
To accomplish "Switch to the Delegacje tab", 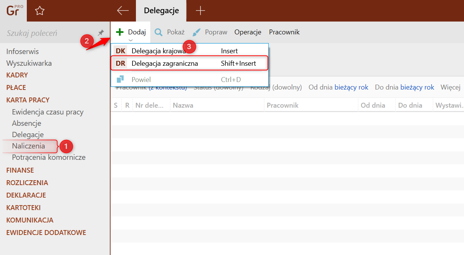I will 161,11.
